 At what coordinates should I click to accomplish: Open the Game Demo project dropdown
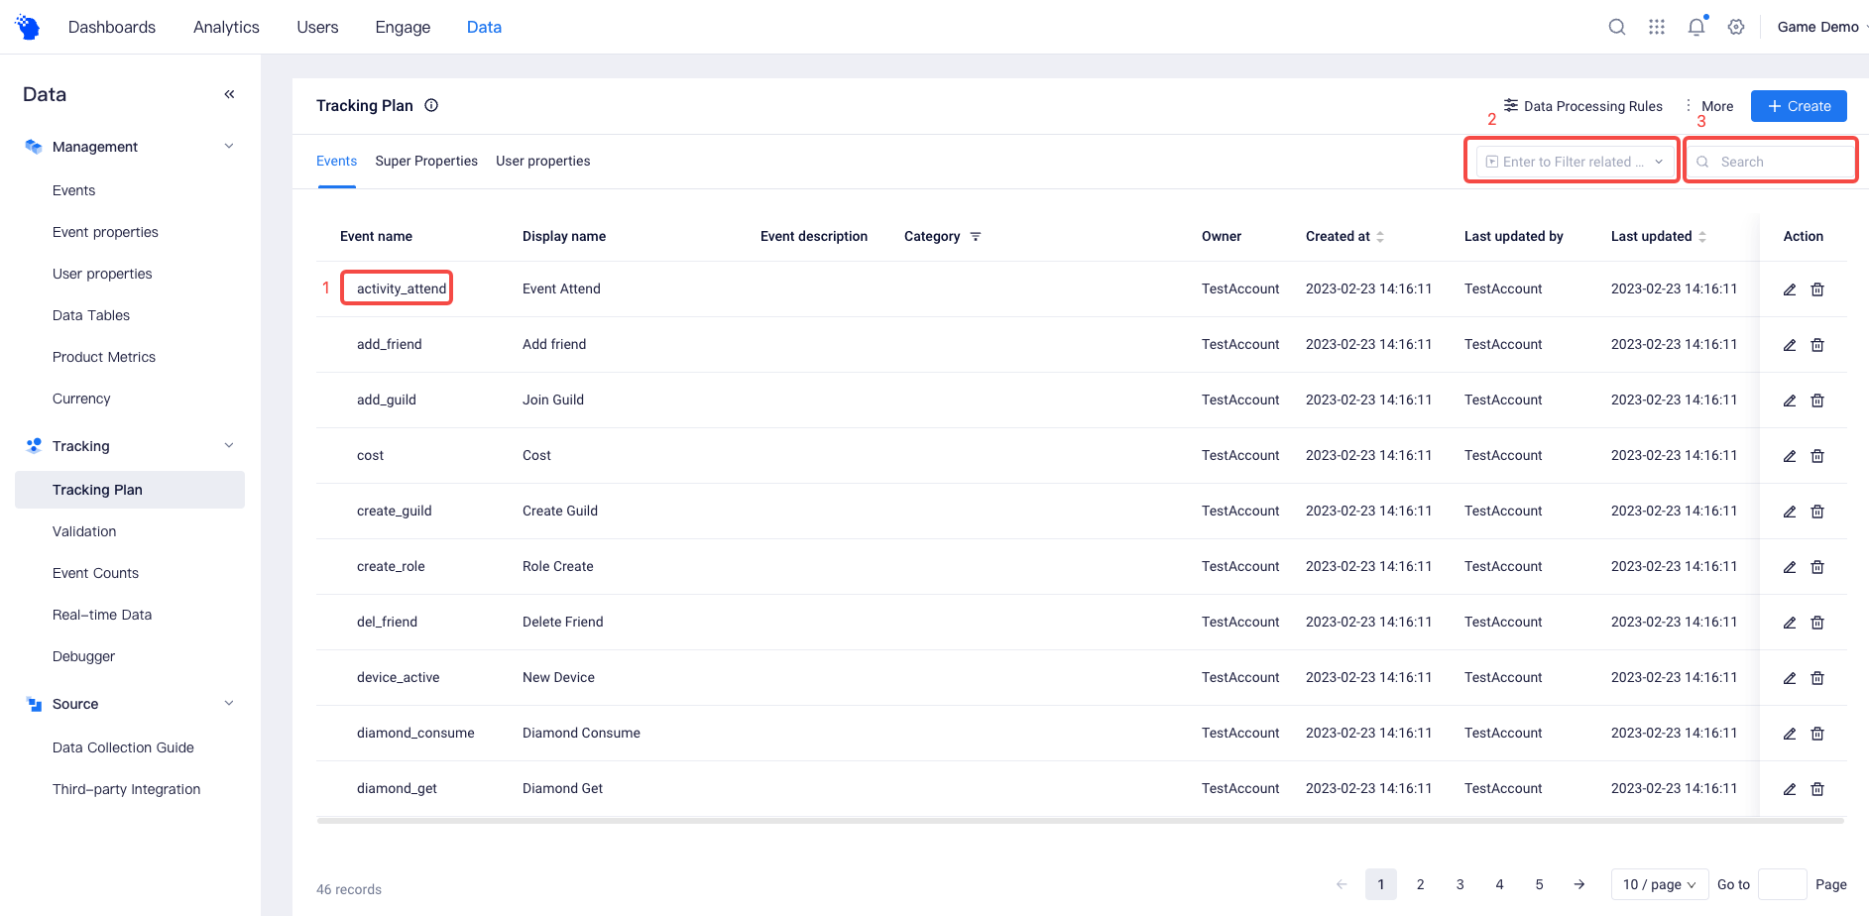pos(1822,27)
